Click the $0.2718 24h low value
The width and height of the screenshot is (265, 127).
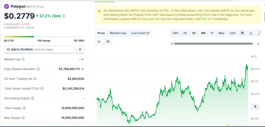(x=9, y=41)
